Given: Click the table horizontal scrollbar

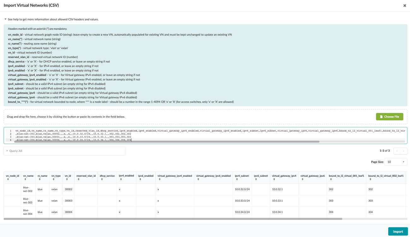Looking at the screenshot, I should pos(173,219).
